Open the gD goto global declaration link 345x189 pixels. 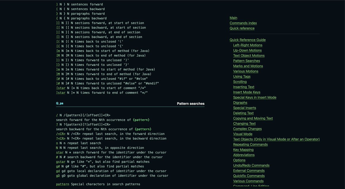58,176
